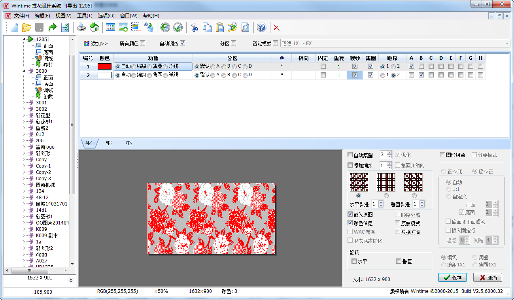Viewport: 514px width, 300px height.
Task: Expand the K009 tree node
Action: (24, 229)
